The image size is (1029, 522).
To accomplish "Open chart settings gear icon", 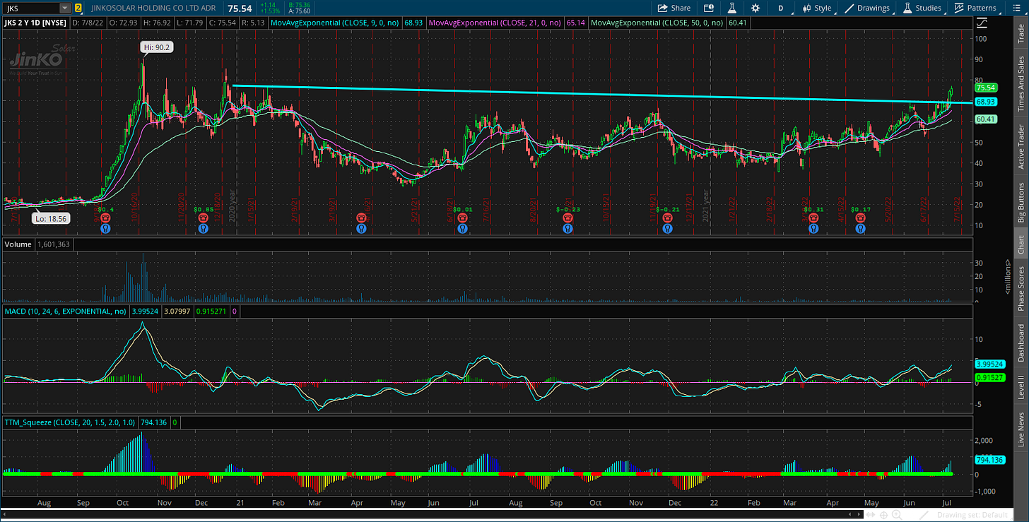I will tap(755, 8).
